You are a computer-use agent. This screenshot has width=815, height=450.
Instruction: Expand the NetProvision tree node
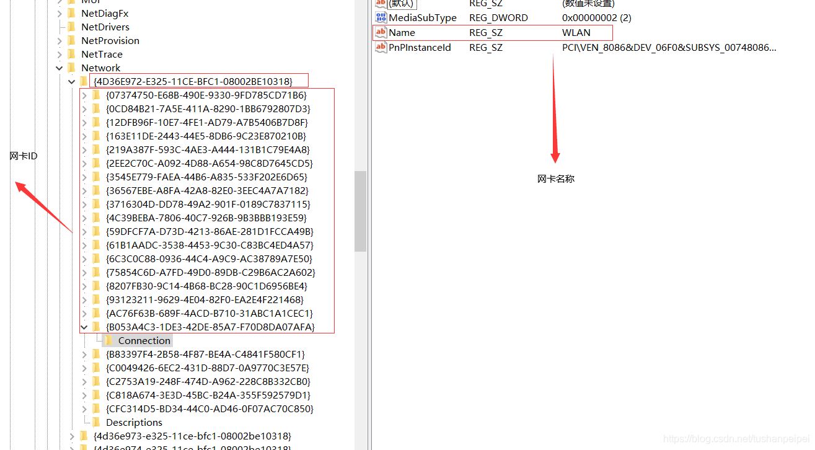pos(59,41)
